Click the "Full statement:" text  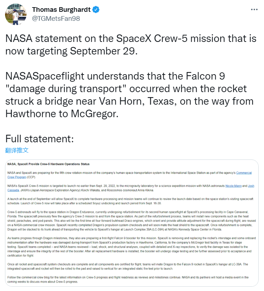click(40, 139)
